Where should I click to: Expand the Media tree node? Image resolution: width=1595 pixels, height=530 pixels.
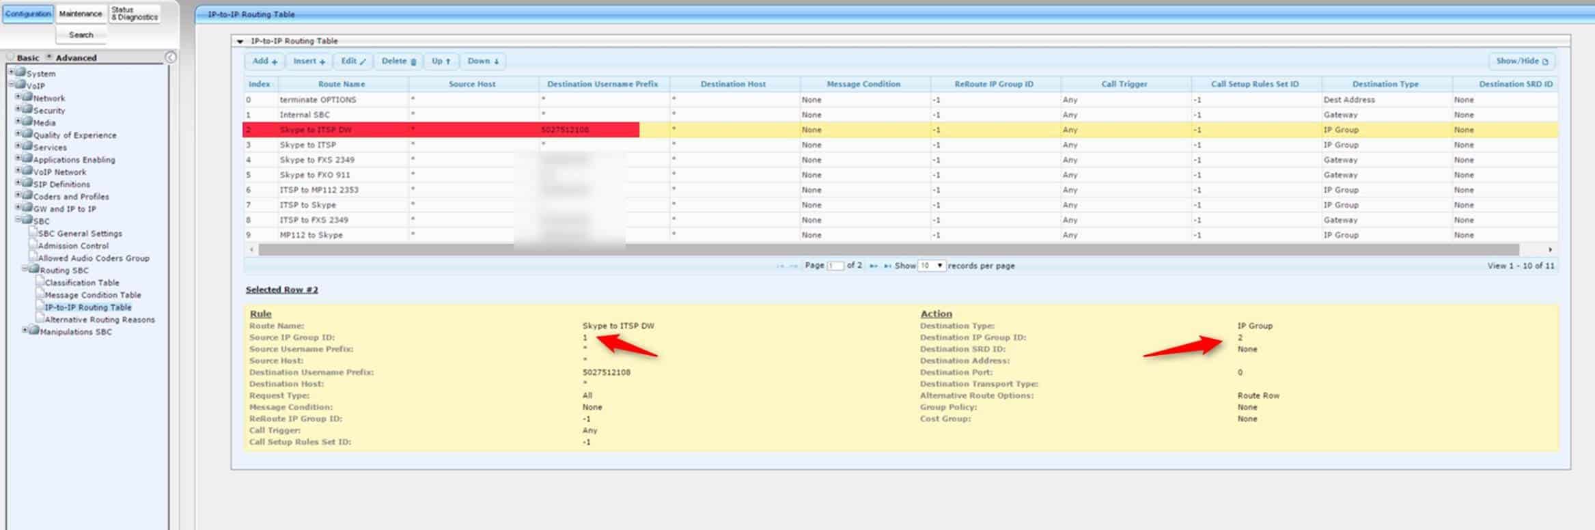(18, 122)
